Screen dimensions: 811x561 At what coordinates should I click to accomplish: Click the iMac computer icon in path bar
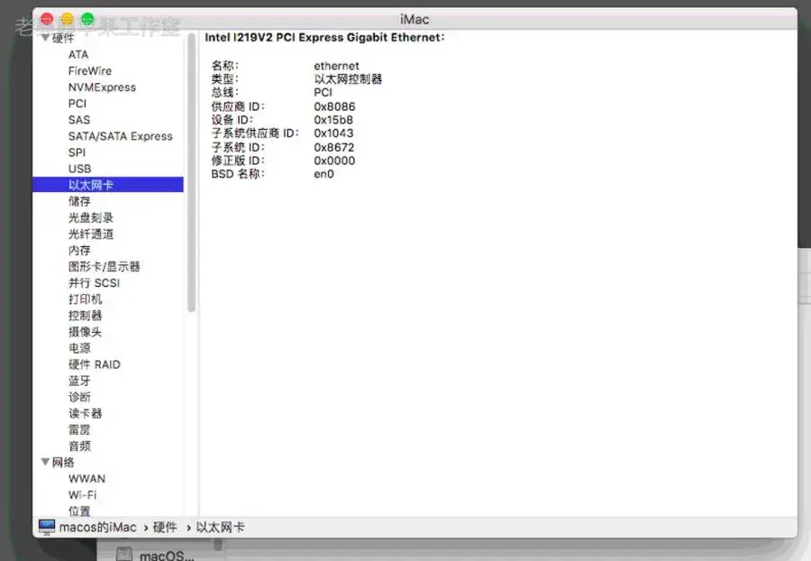(47, 527)
